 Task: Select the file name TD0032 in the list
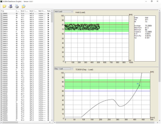click(5, 76)
